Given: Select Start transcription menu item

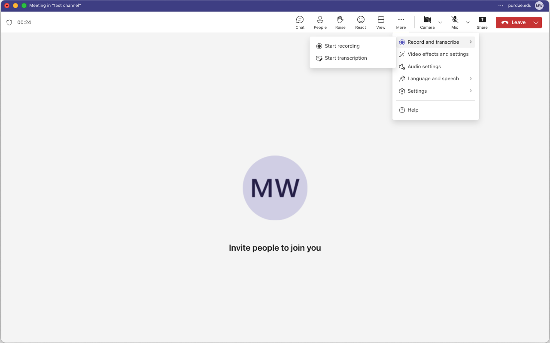Looking at the screenshot, I should (346, 58).
